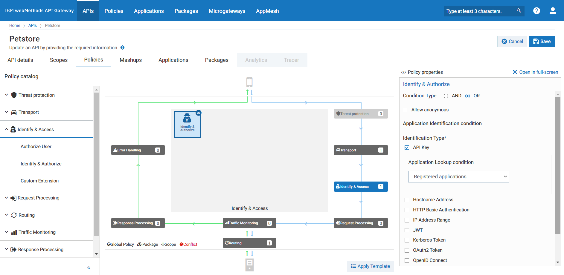This screenshot has width=564, height=275.
Task: Switch to the Mashups tab
Action: (x=131, y=60)
